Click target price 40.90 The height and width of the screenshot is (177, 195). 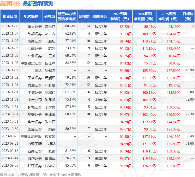pyautogui.click(x=190, y=70)
